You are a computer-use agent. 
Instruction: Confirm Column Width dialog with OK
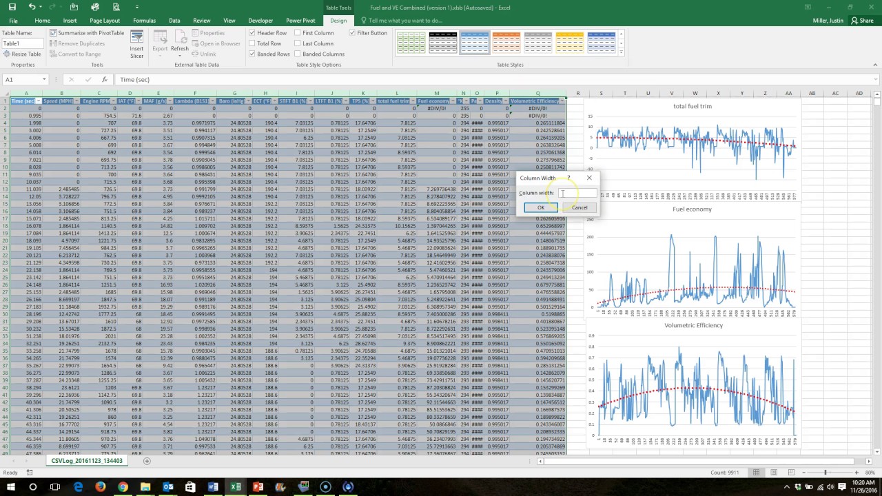pyautogui.click(x=540, y=207)
